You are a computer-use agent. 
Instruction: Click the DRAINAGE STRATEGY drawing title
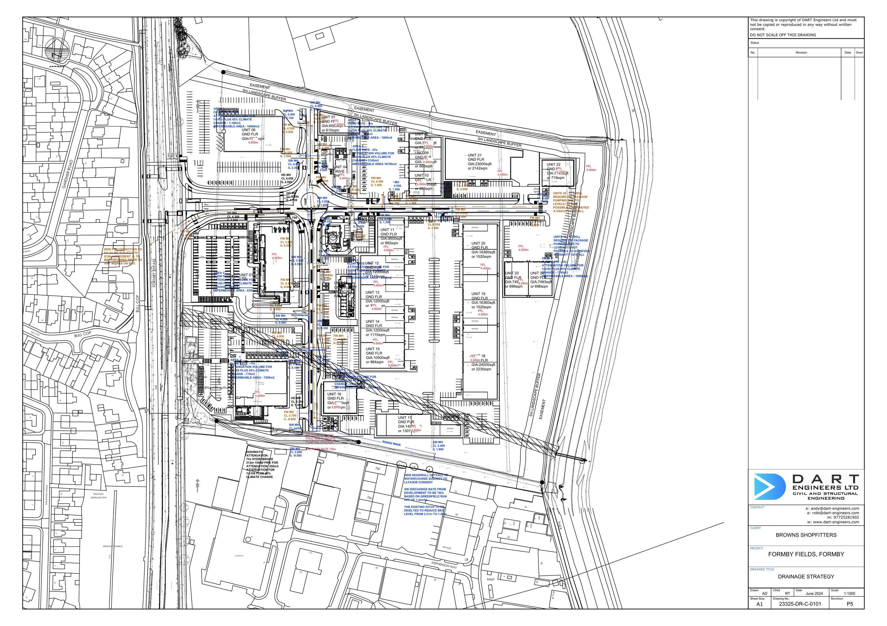pos(806,577)
